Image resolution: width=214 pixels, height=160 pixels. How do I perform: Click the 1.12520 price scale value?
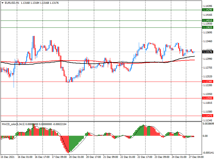tap(208, 77)
